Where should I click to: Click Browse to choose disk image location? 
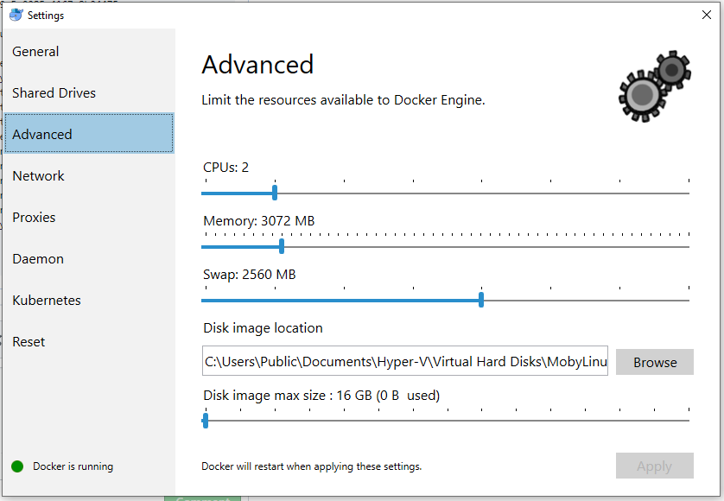pyautogui.click(x=655, y=362)
